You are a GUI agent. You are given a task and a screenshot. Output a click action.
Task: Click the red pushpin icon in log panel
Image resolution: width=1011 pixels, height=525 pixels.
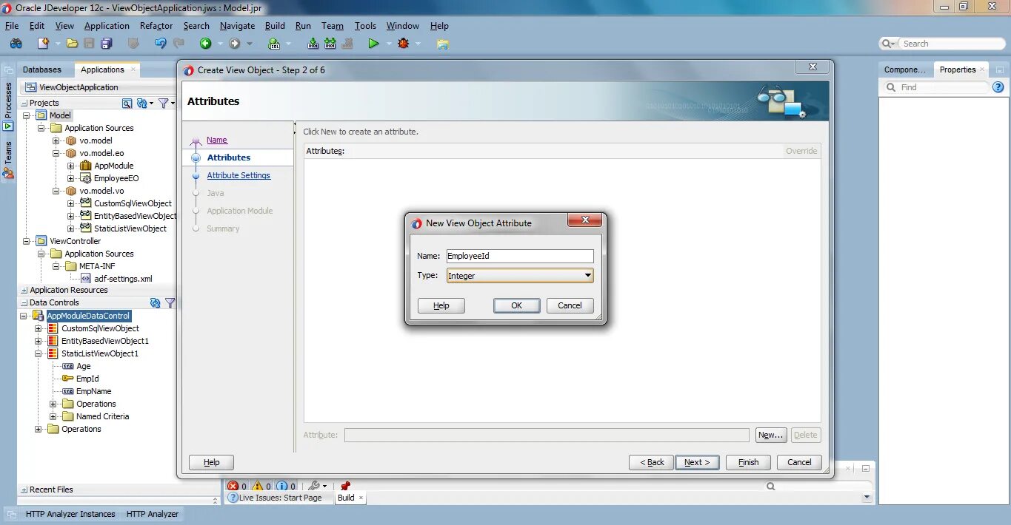pyautogui.click(x=345, y=486)
